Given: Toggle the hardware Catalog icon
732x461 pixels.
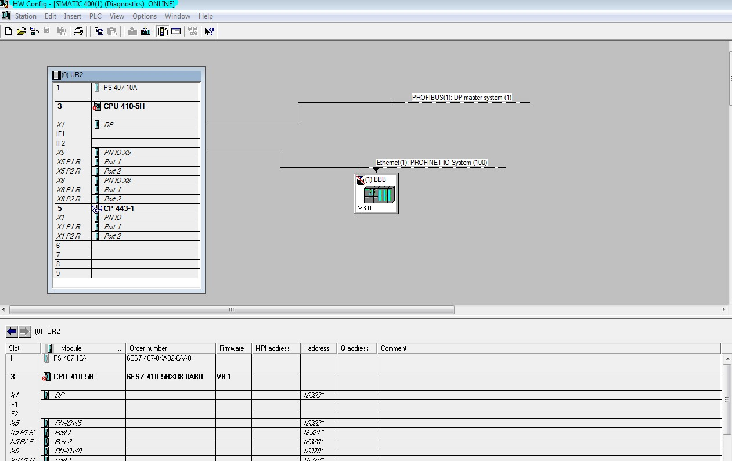Looking at the screenshot, I should (x=163, y=31).
